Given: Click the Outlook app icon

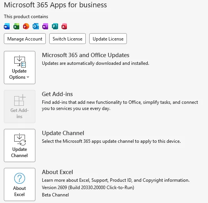Looking at the screenshot, I should [36, 26].
